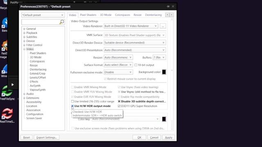262x147 pixels.
Task: Open the Fullscreen exclusive mode dropdown
Action: [118, 72]
